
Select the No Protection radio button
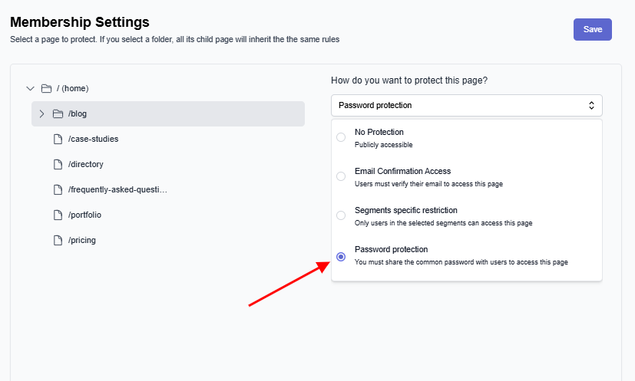pyautogui.click(x=341, y=137)
